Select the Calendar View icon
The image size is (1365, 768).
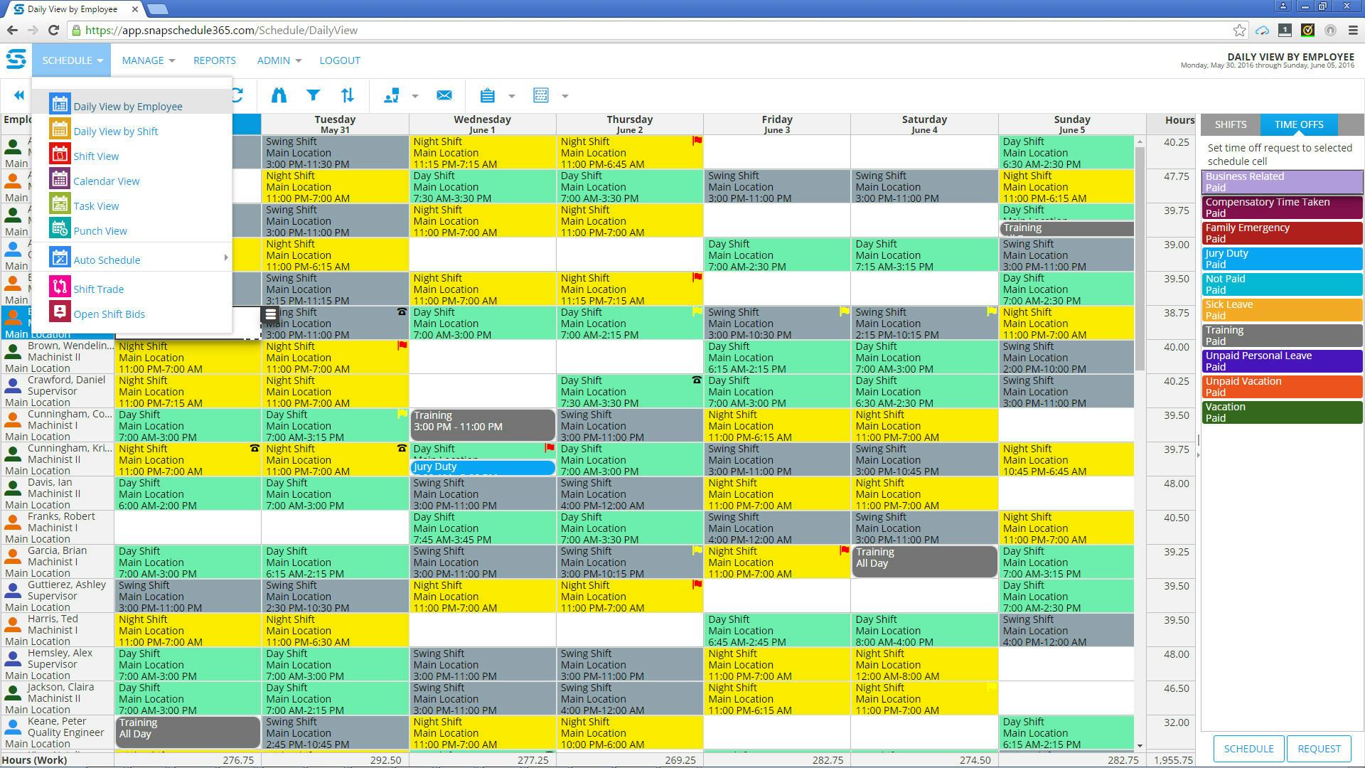point(60,181)
